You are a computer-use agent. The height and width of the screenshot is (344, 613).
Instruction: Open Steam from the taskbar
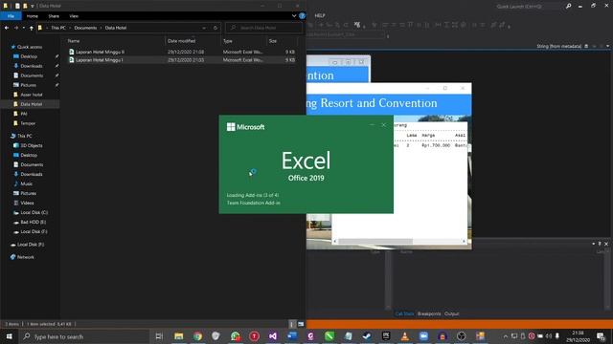coord(367,336)
